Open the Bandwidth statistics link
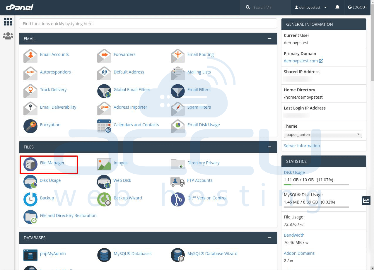Screen dimensions: 374x270 click(x=294, y=235)
